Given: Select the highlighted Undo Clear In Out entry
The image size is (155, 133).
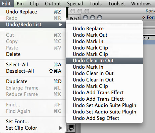Looking at the screenshot, I should 104,61.
